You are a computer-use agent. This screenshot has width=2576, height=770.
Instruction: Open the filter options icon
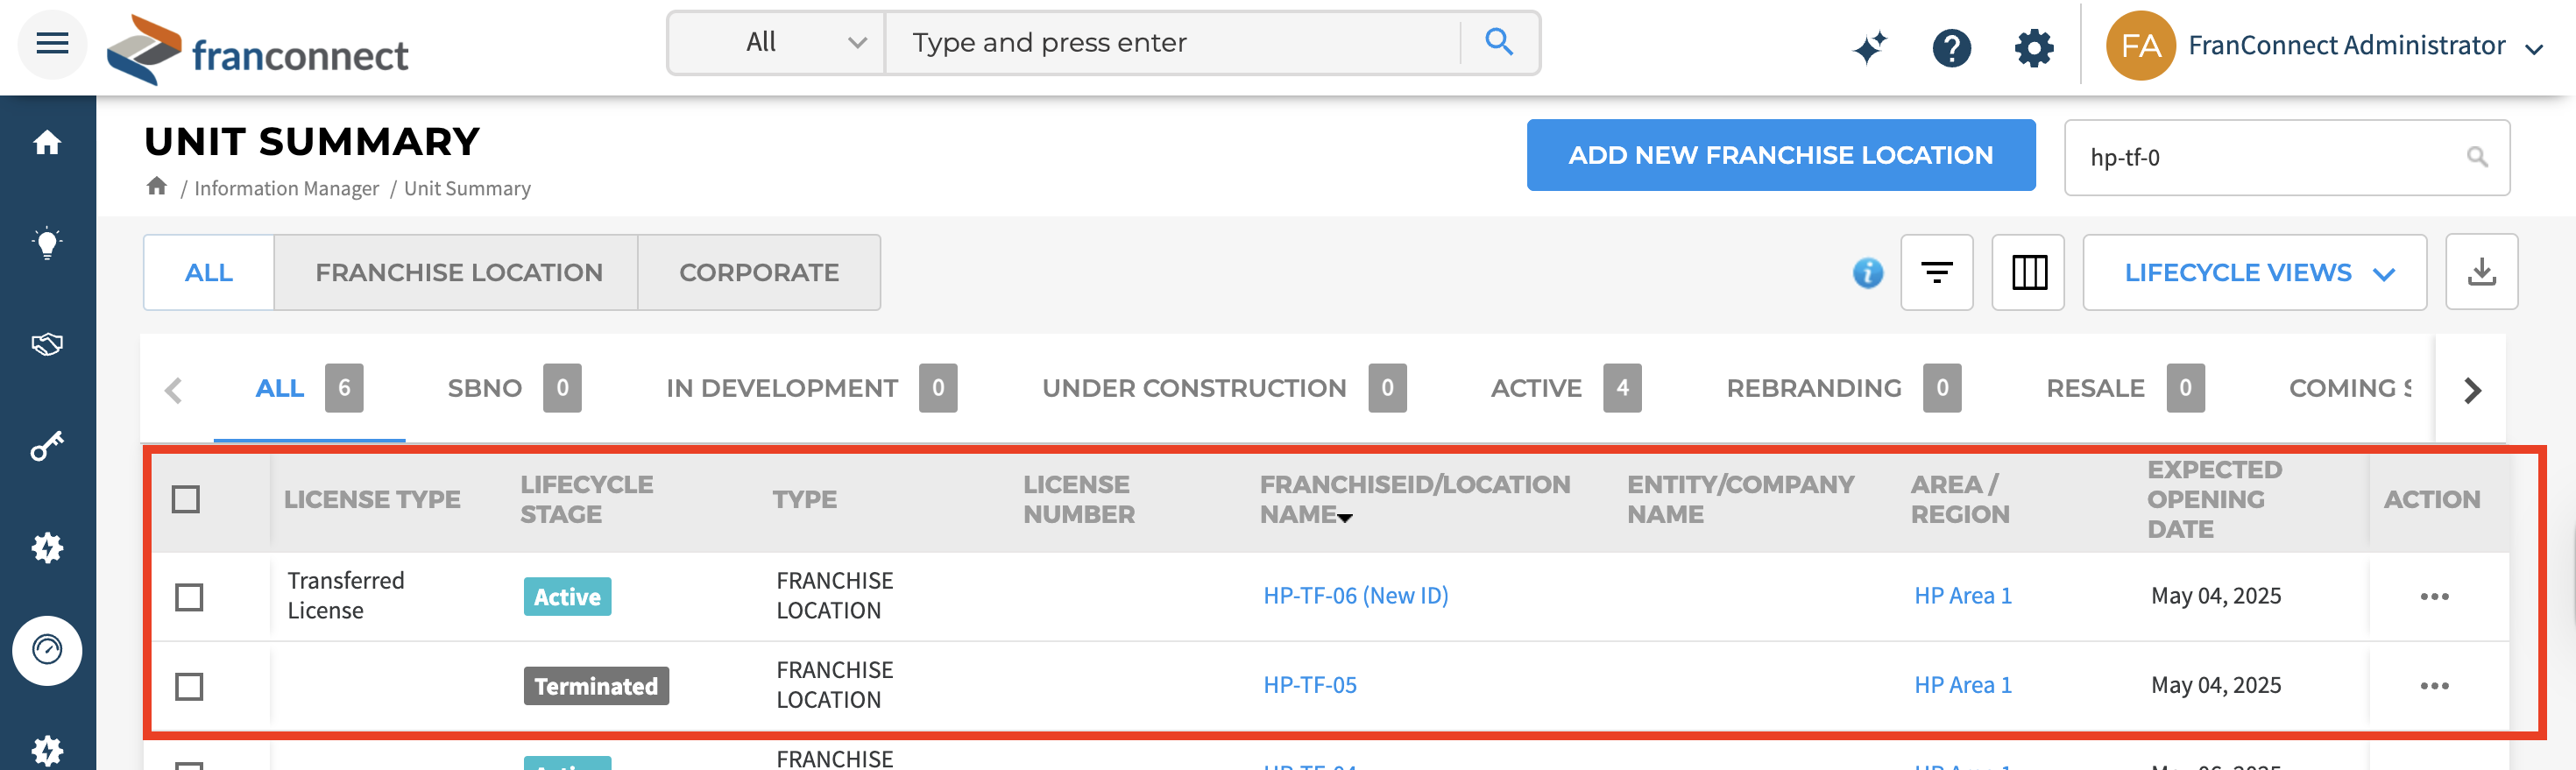click(x=1936, y=272)
